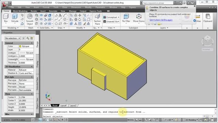
Task: Open the No Filter subobject tool
Action: [x=126, y=18]
